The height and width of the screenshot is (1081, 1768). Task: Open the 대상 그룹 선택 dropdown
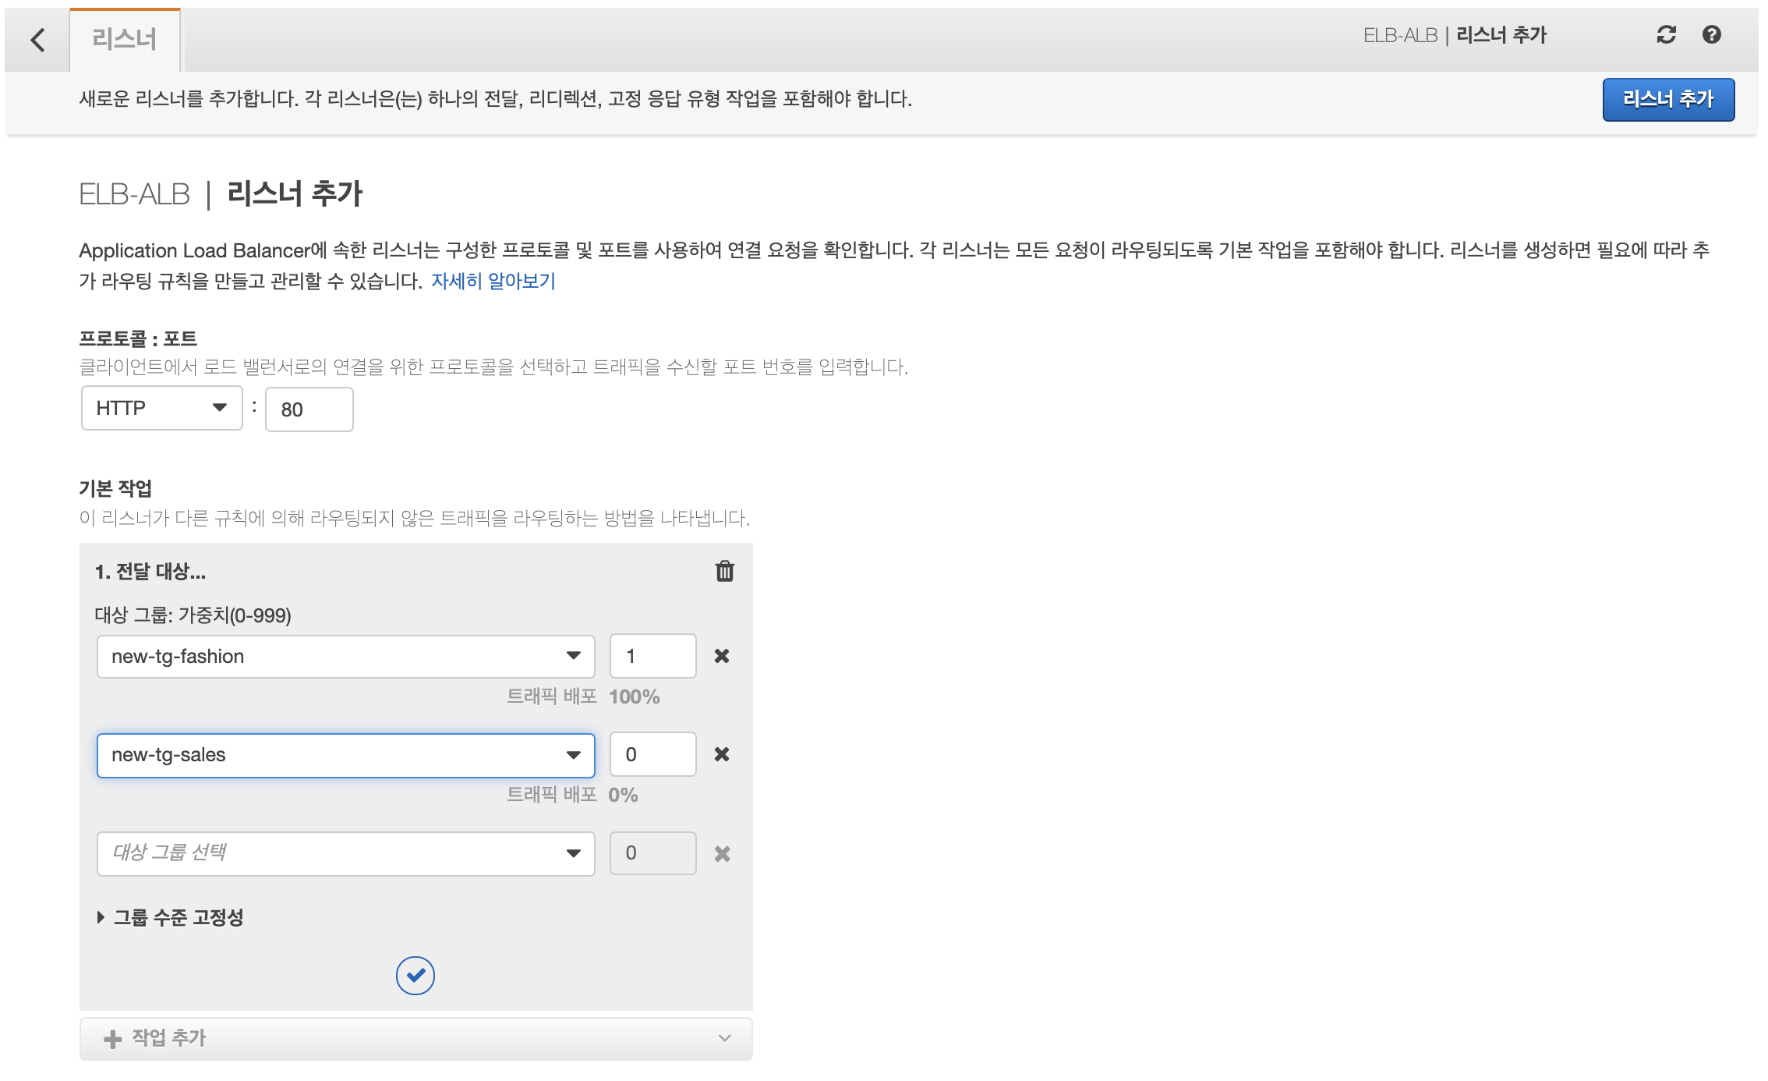point(345,853)
